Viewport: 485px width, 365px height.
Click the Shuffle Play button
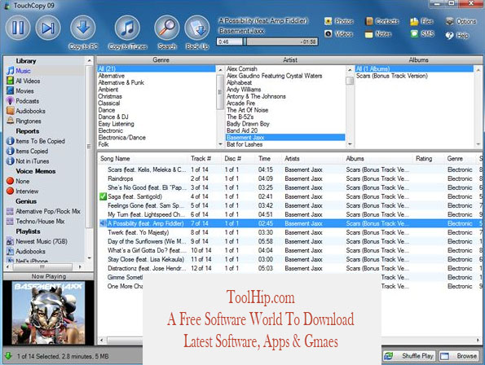(409, 356)
